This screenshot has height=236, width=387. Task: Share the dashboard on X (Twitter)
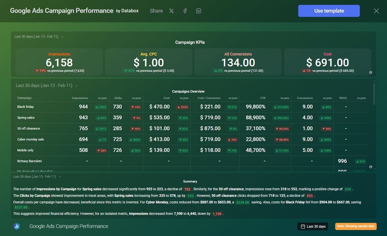click(x=171, y=11)
